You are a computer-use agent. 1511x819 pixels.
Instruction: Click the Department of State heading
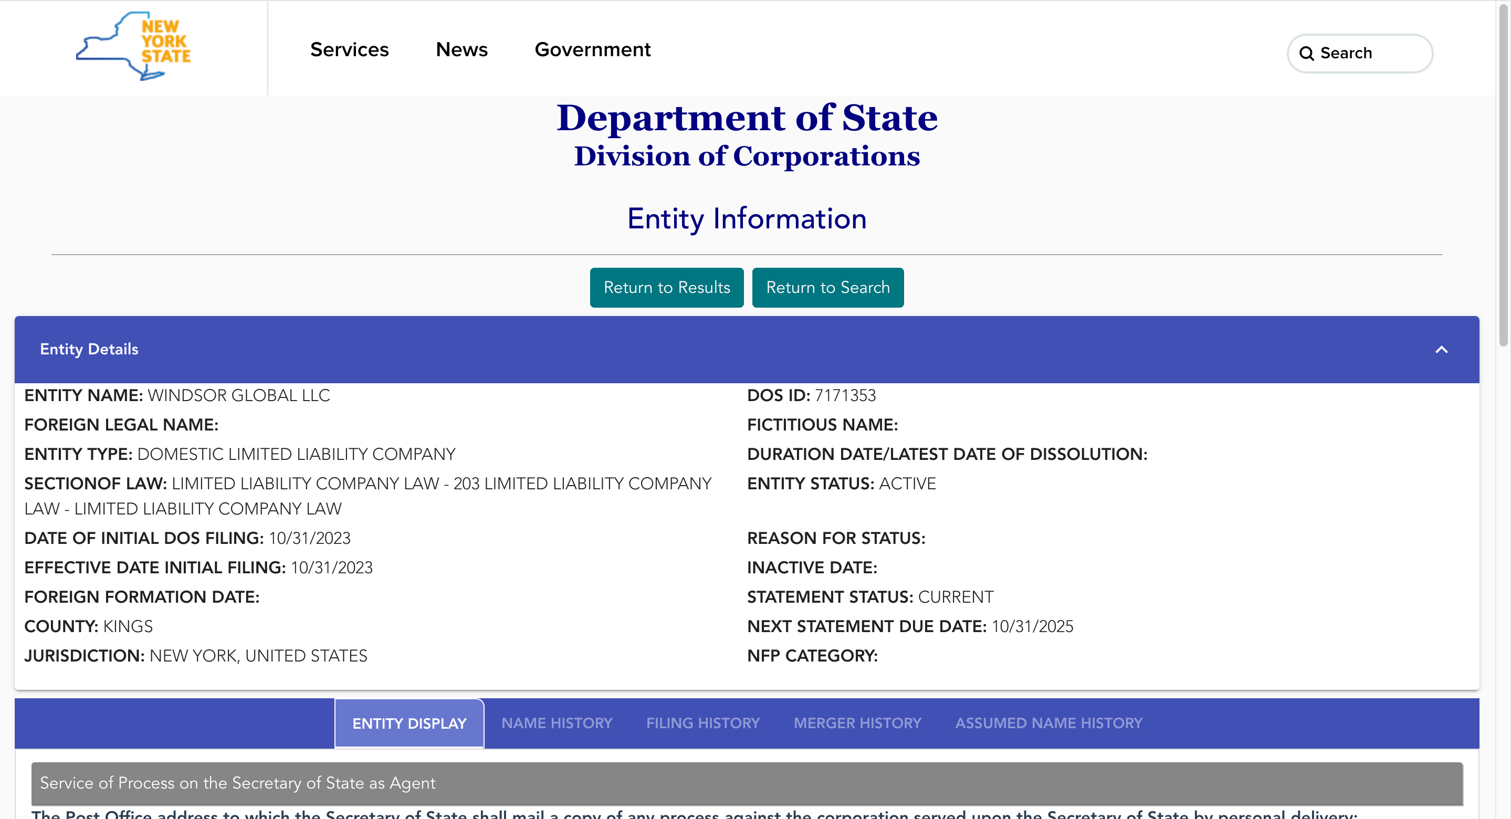[x=747, y=118]
